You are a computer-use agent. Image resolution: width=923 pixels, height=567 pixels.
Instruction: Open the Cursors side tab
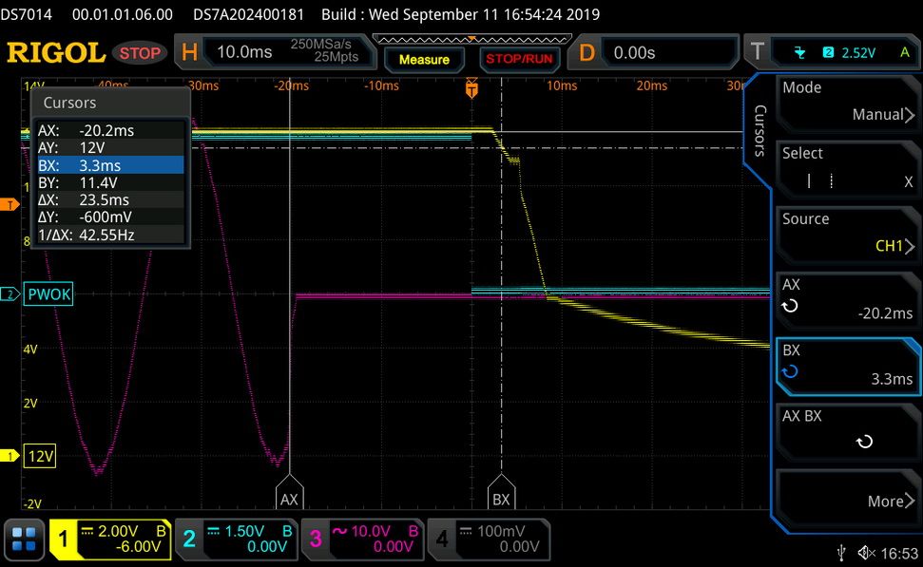click(760, 130)
